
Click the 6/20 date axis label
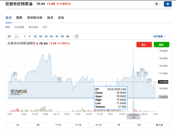click(46, 114)
